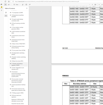The image size is (103, 105).
Task: Toggle Fit to width icon
Action: (95, 4)
